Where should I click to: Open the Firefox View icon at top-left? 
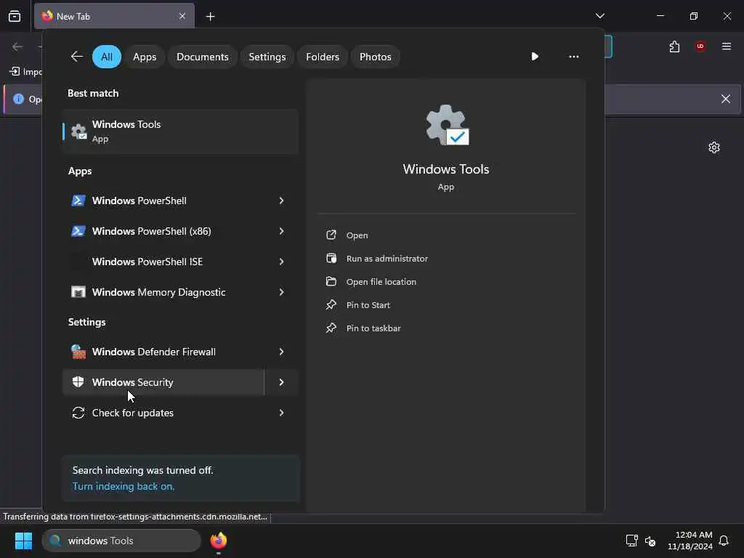coord(15,16)
